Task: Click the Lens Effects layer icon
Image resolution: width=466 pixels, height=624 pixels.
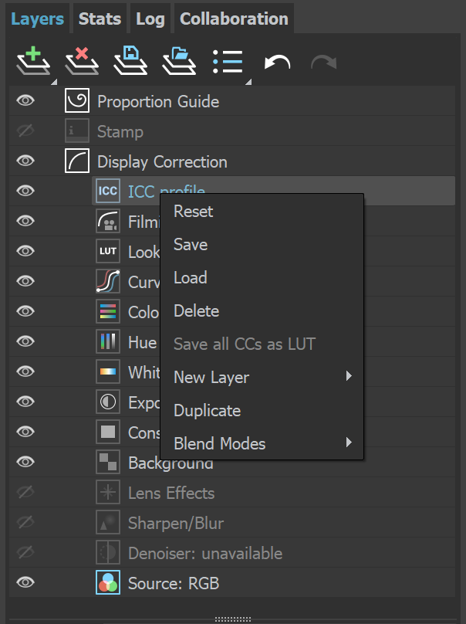Action: (108, 492)
